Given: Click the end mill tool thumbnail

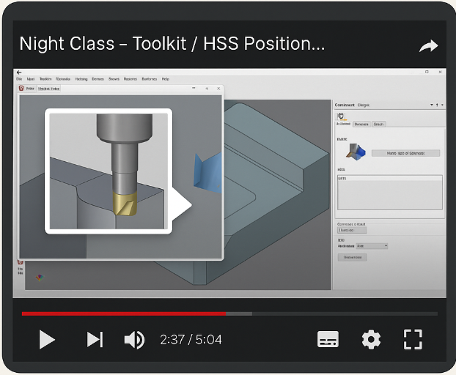Looking at the screenshot, I should 109,171.
